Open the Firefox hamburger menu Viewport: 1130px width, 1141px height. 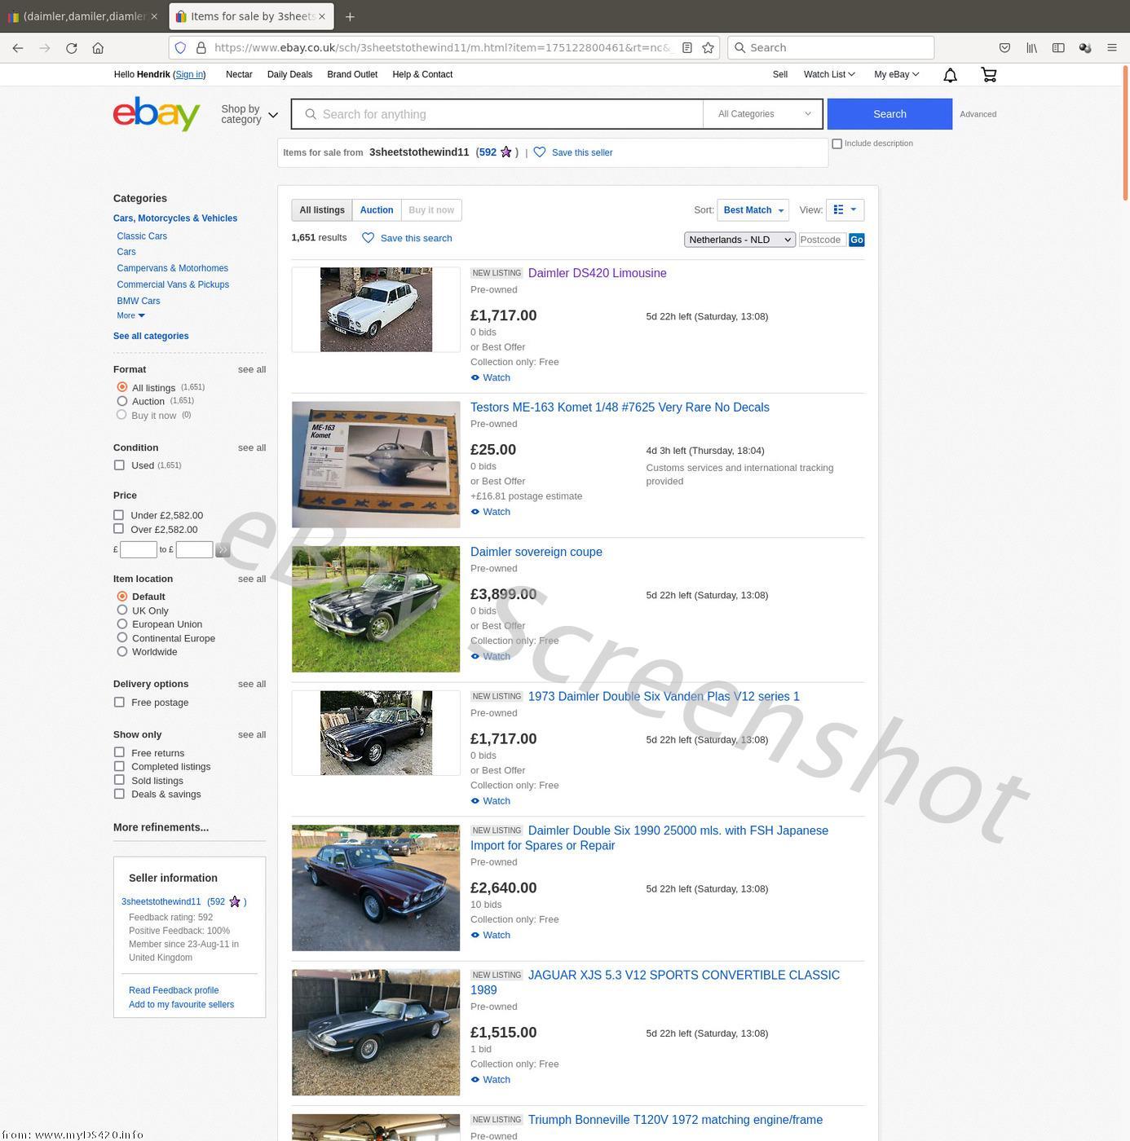click(1111, 48)
